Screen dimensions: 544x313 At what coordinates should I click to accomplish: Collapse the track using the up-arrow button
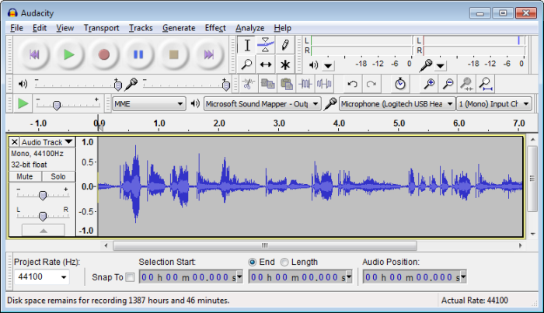click(44, 230)
